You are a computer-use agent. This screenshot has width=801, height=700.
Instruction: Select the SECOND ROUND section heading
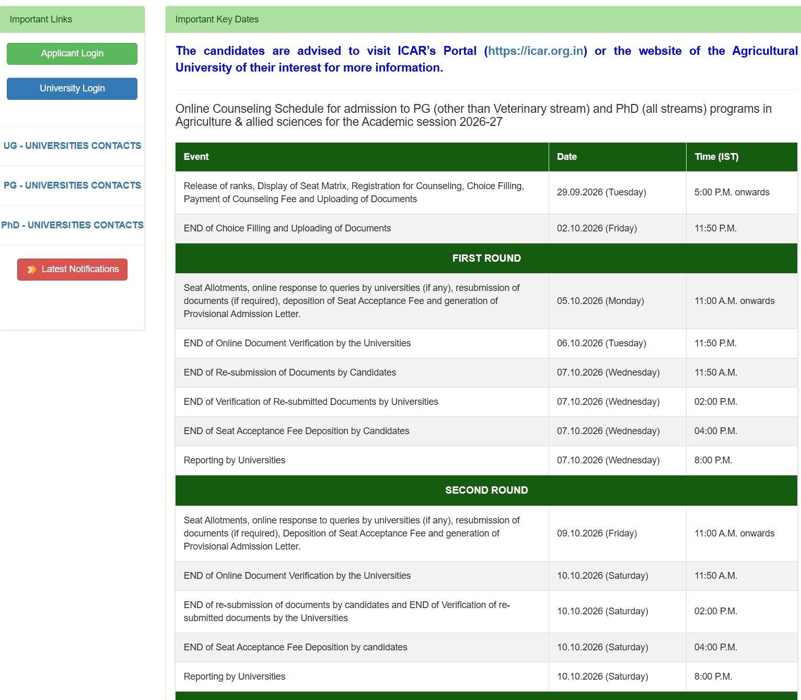[486, 490]
